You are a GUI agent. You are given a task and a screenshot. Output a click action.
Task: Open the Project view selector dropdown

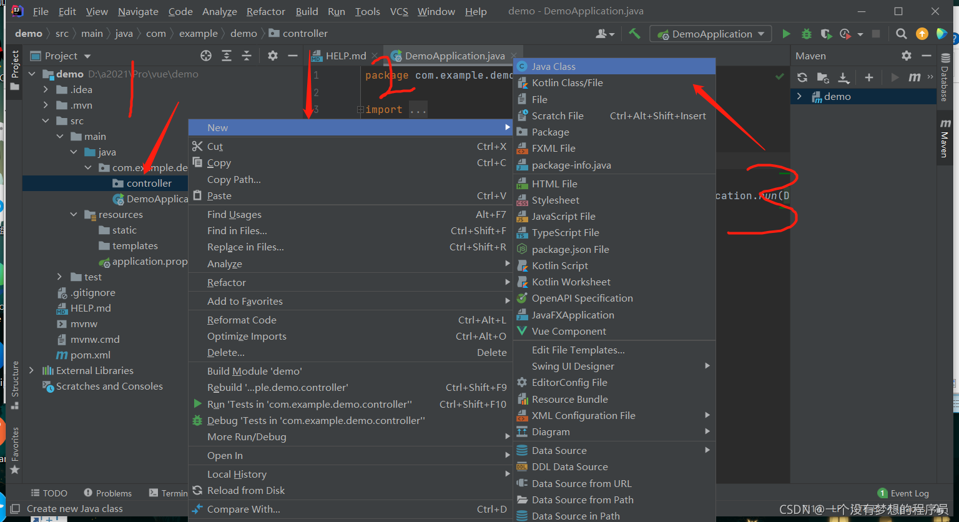click(61, 56)
